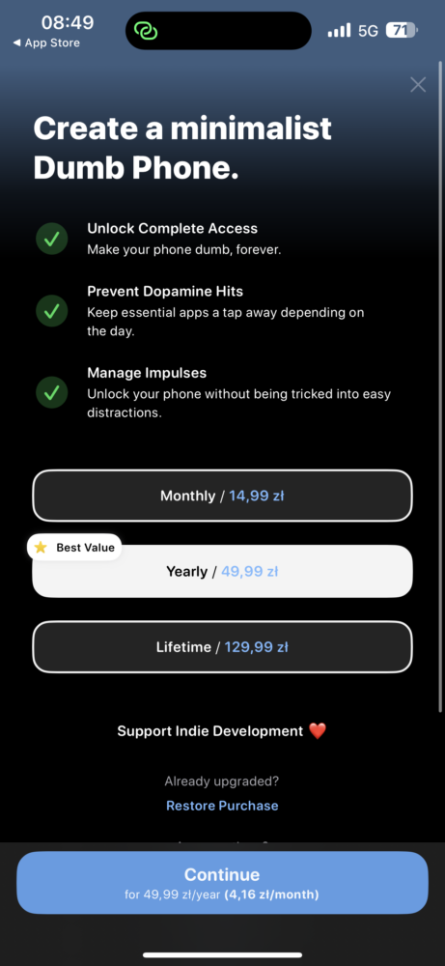445x966 pixels.
Task: Tap the 08:49 clock in status bar
Action: pos(68,23)
